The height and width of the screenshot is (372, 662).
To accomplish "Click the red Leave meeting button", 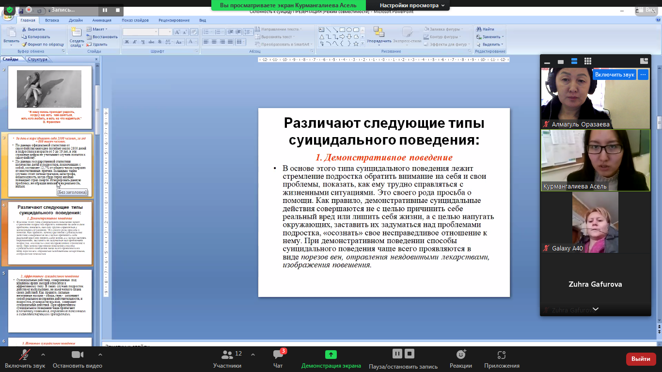I will click(641, 359).
